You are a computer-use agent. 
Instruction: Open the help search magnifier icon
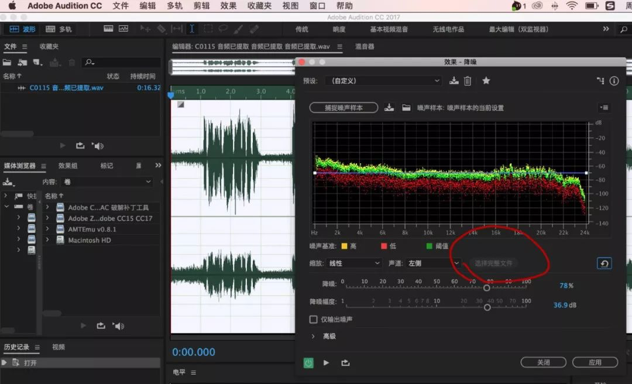pyautogui.click(x=624, y=29)
